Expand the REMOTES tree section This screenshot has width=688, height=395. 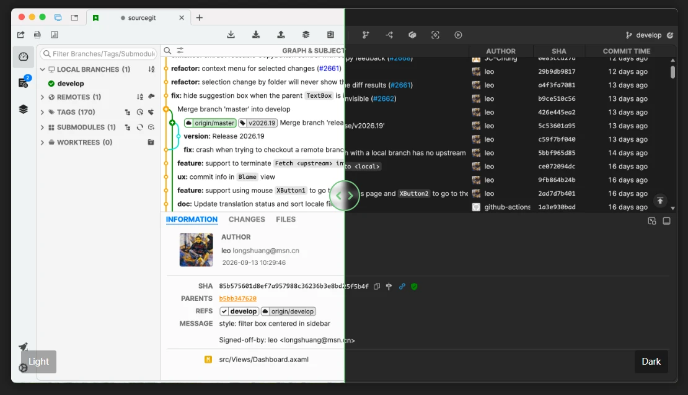coord(42,97)
